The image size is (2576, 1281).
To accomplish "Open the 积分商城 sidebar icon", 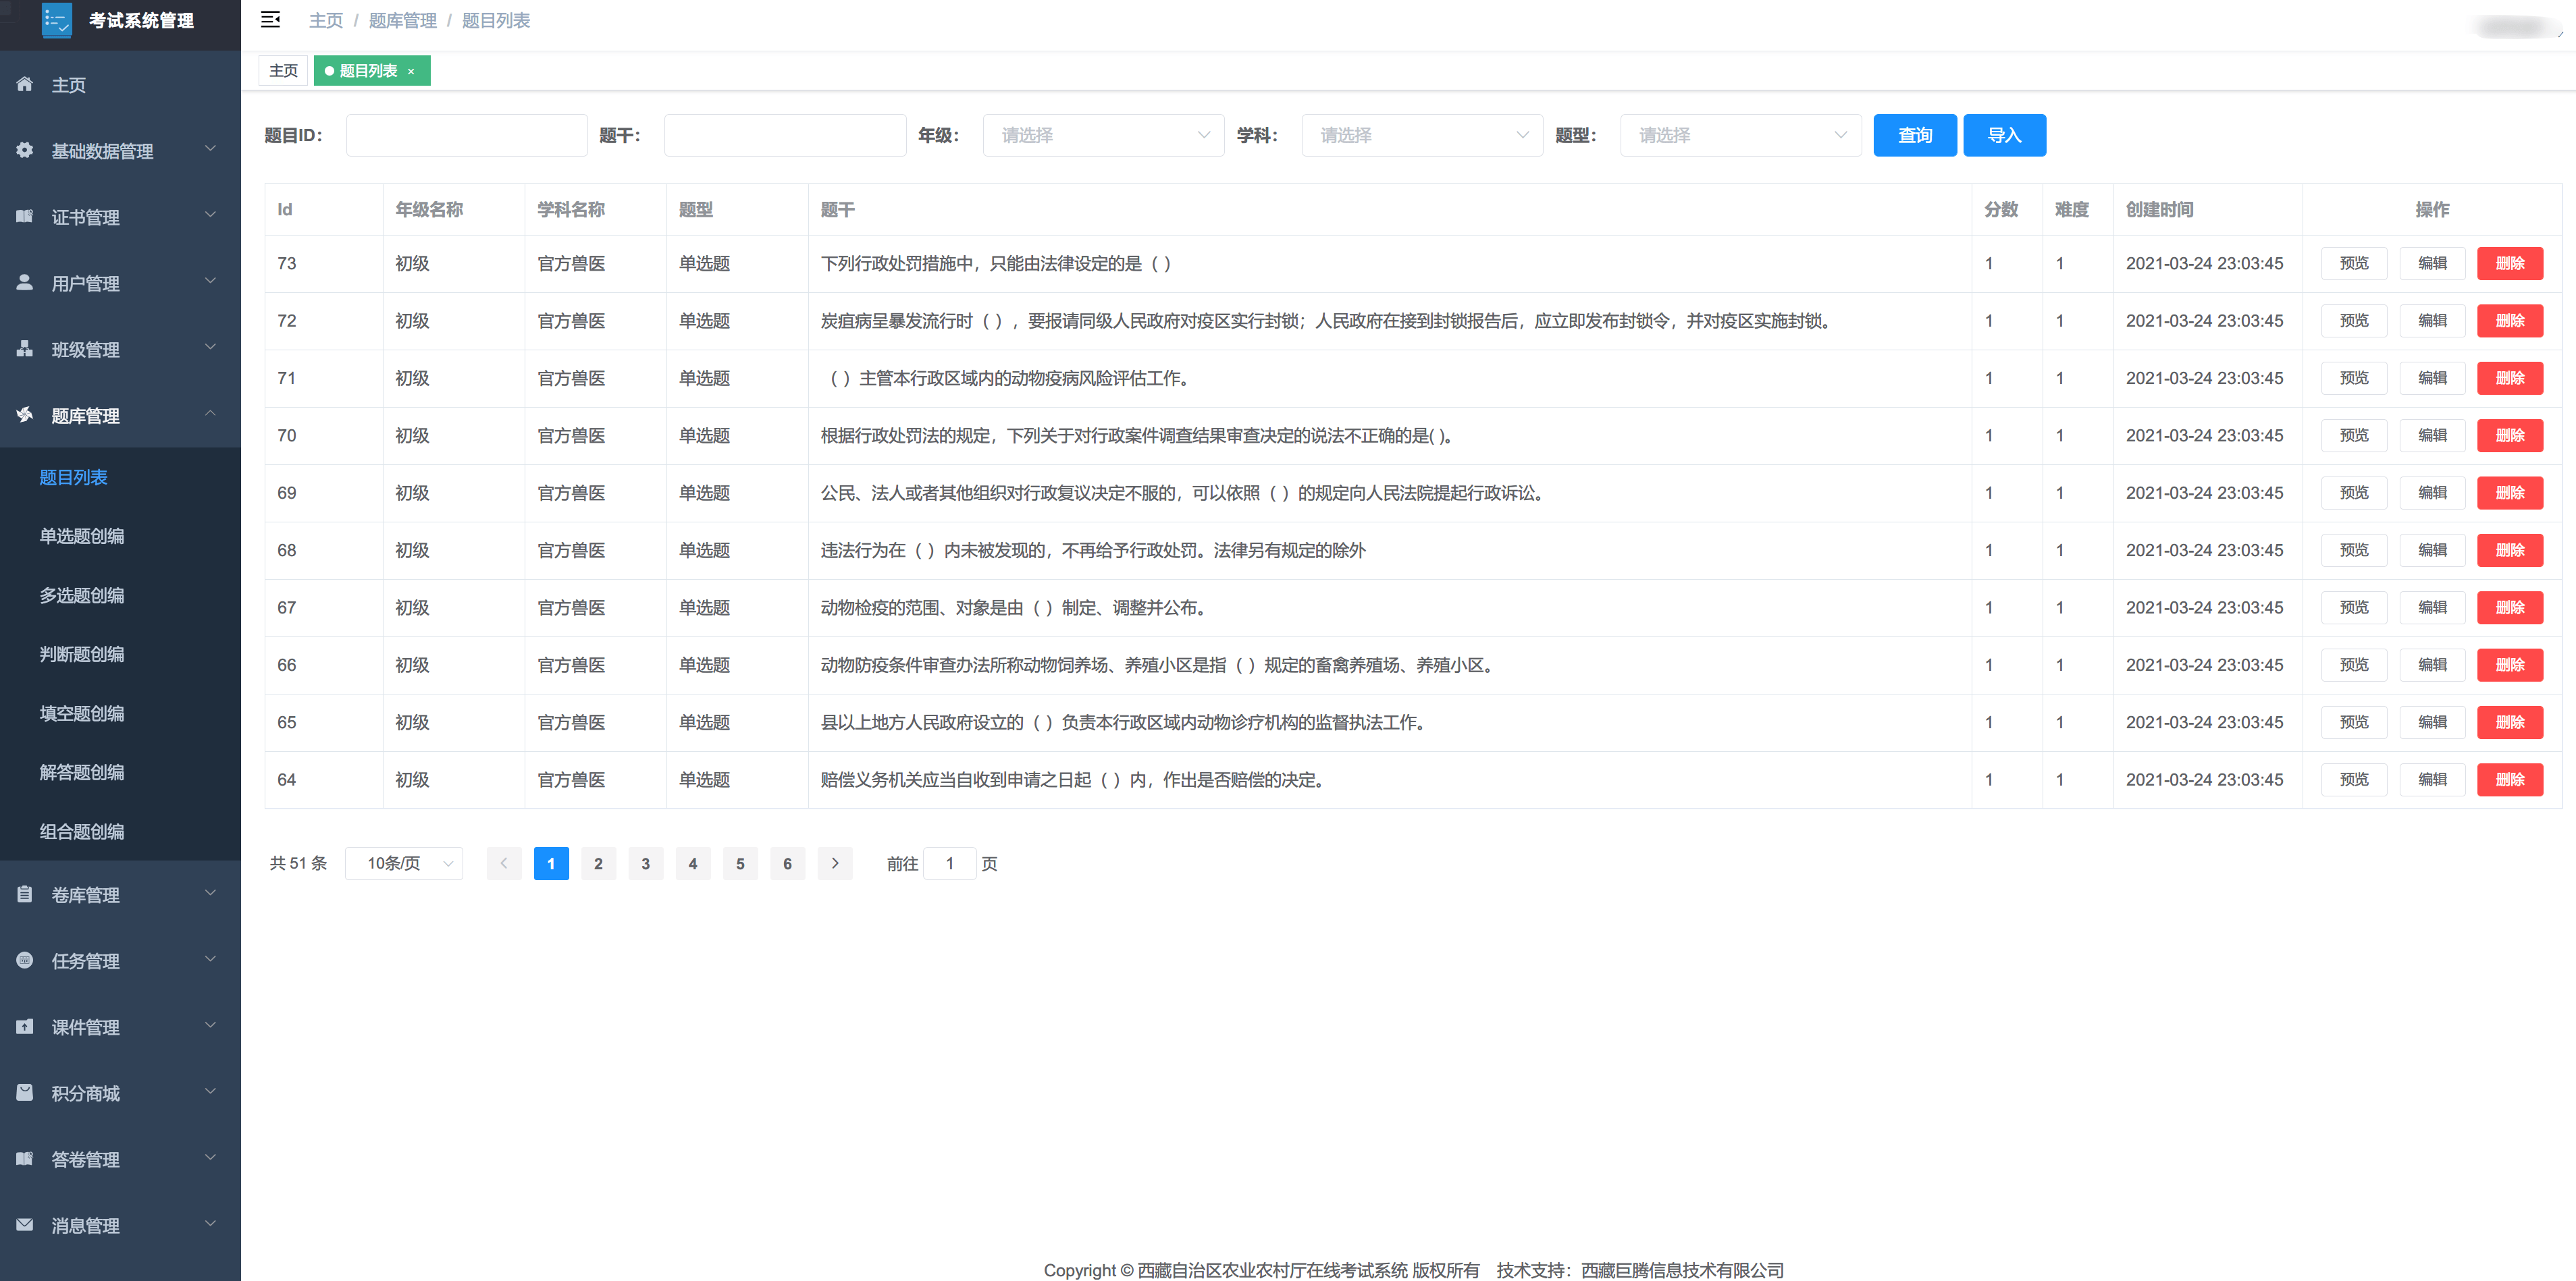I will (x=24, y=1092).
